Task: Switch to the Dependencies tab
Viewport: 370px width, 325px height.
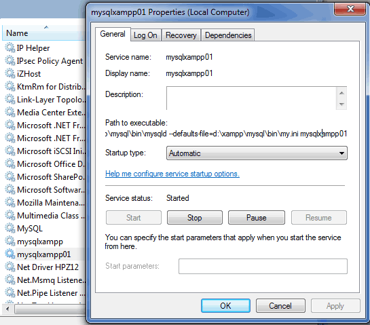Action: 228,35
